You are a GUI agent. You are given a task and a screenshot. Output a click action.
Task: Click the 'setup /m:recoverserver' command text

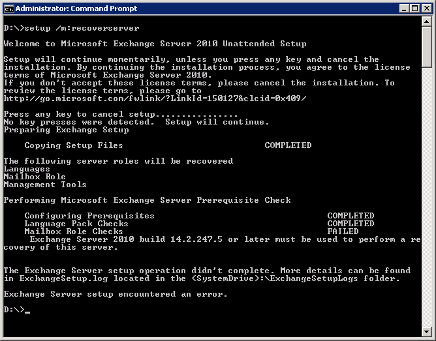point(82,28)
